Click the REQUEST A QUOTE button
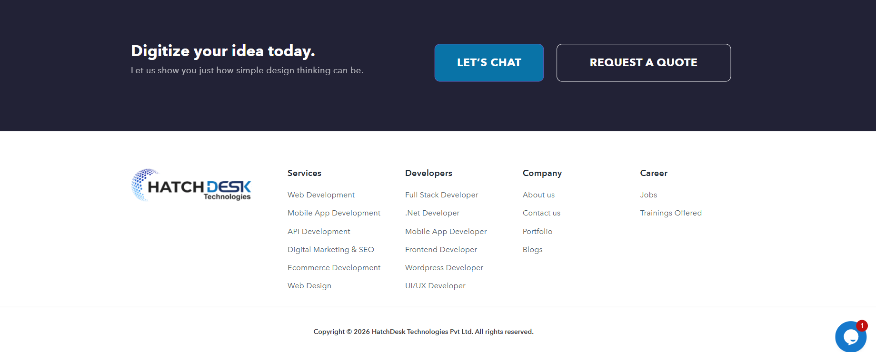Viewport: 876px width, 352px height. (644, 63)
